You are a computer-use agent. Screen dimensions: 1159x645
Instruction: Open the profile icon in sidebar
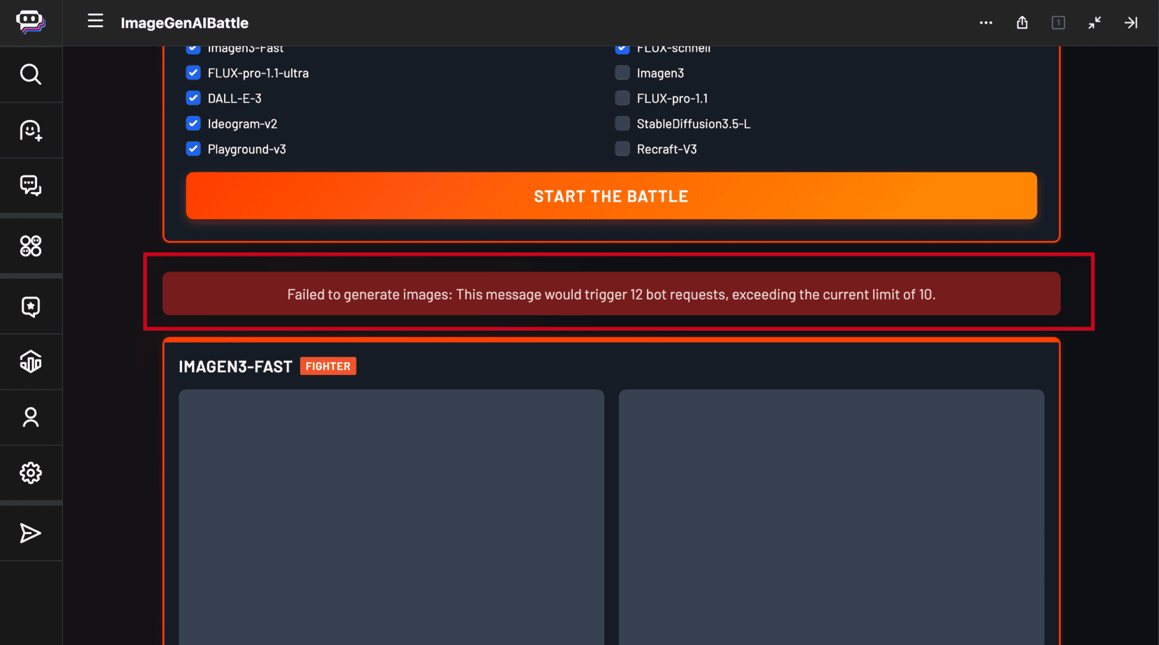(31, 417)
